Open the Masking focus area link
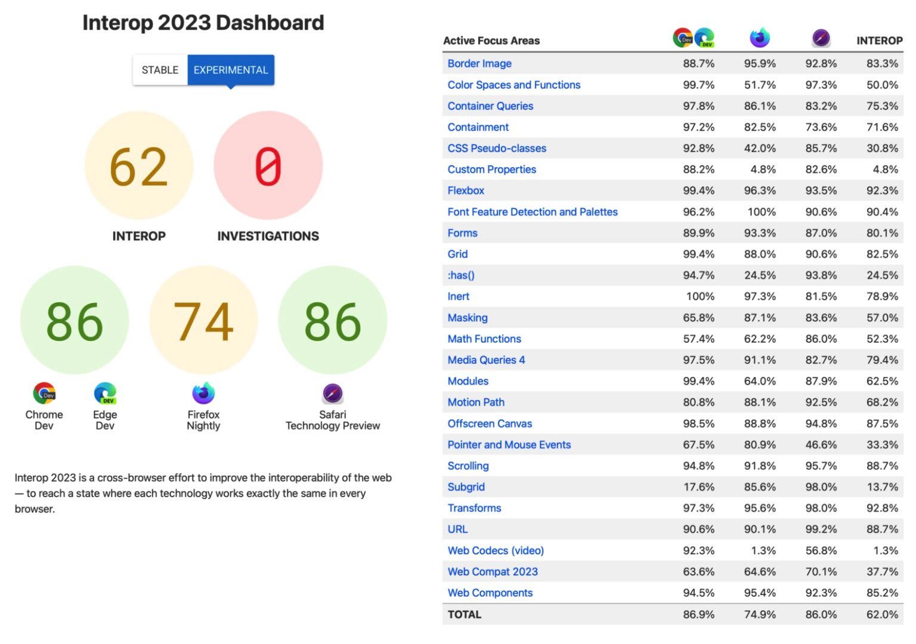The width and height of the screenshot is (916, 644). (x=468, y=317)
